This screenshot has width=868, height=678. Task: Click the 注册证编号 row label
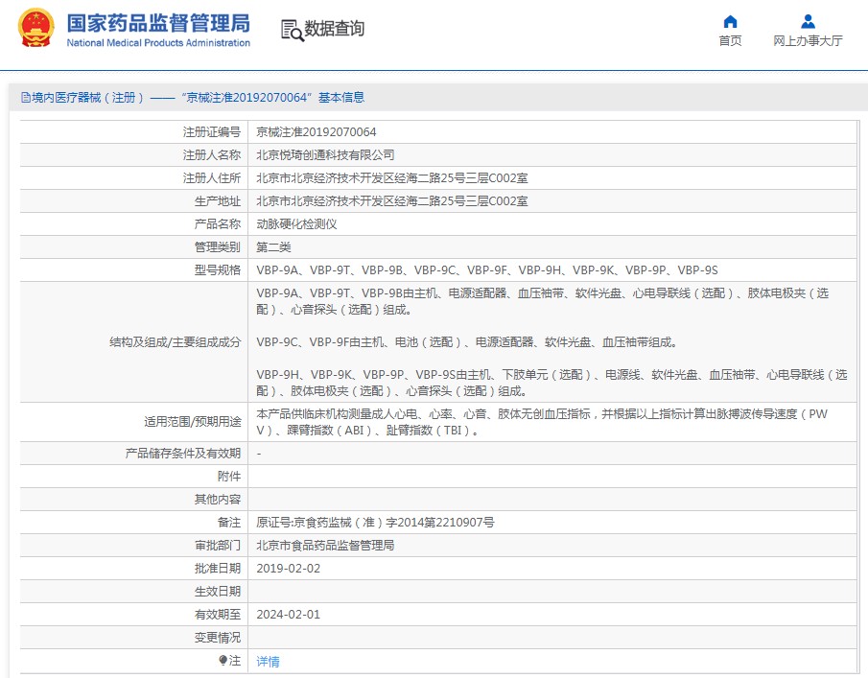click(212, 131)
